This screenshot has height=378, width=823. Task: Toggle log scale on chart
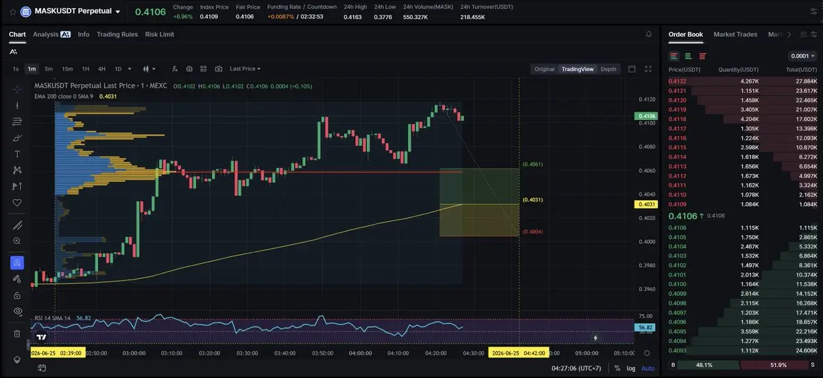point(631,368)
